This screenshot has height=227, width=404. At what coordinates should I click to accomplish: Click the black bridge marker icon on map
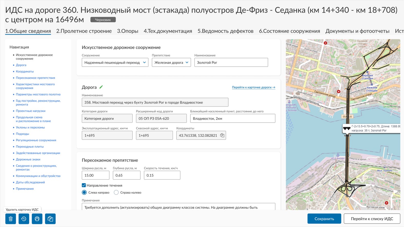(x=347, y=128)
